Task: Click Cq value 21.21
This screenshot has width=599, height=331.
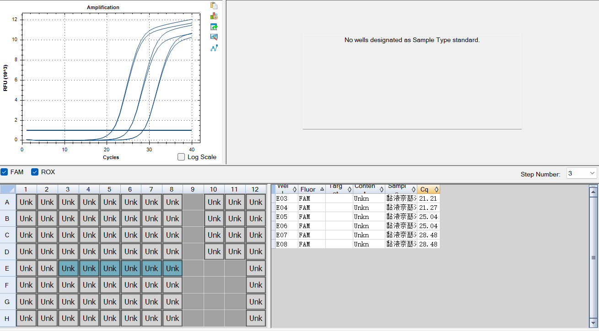Action: 428,198
